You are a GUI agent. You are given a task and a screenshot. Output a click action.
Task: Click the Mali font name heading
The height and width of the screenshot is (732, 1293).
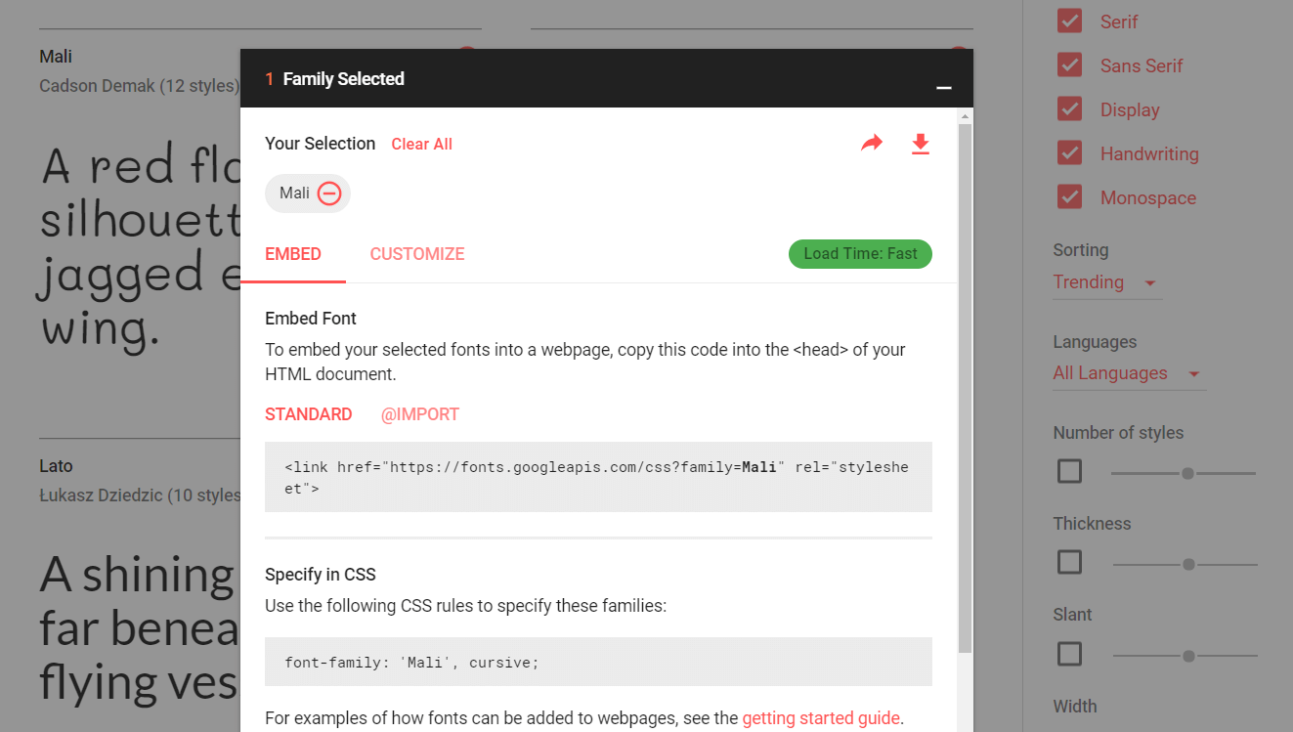click(x=56, y=57)
